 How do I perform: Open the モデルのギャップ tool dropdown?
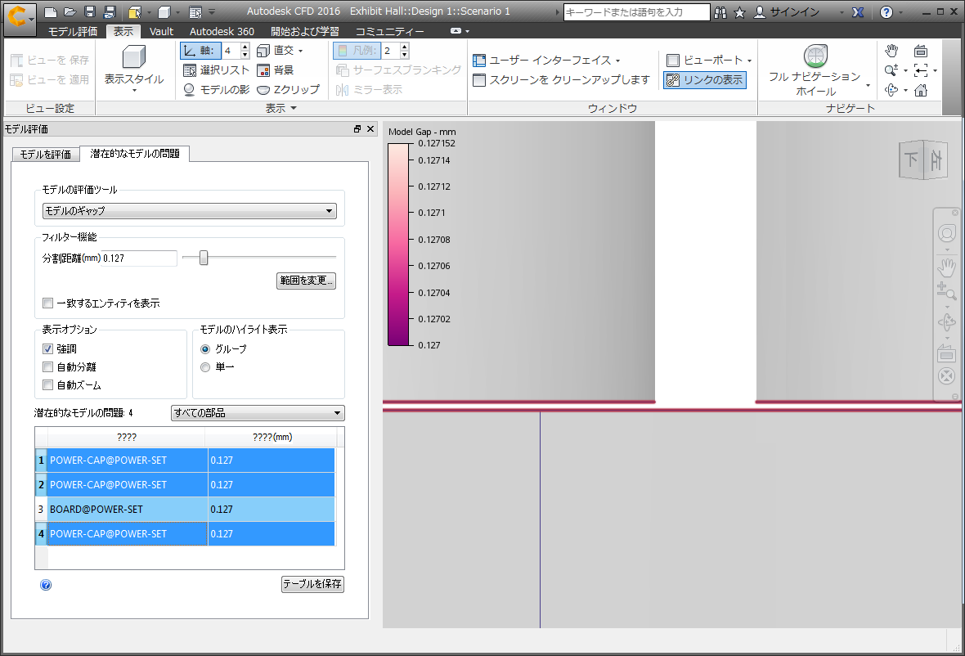coord(190,211)
